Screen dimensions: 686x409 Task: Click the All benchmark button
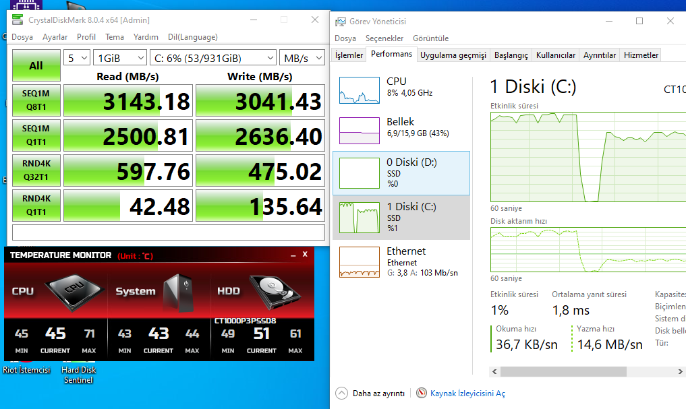point(36,65)
